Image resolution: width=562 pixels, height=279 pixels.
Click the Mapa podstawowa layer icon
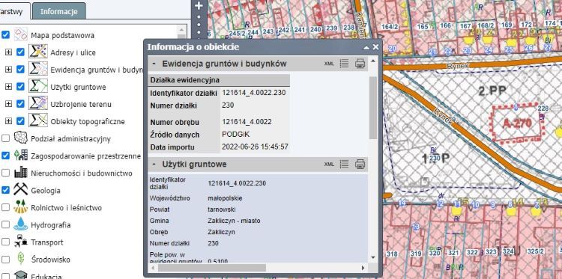tap(21, 34)
